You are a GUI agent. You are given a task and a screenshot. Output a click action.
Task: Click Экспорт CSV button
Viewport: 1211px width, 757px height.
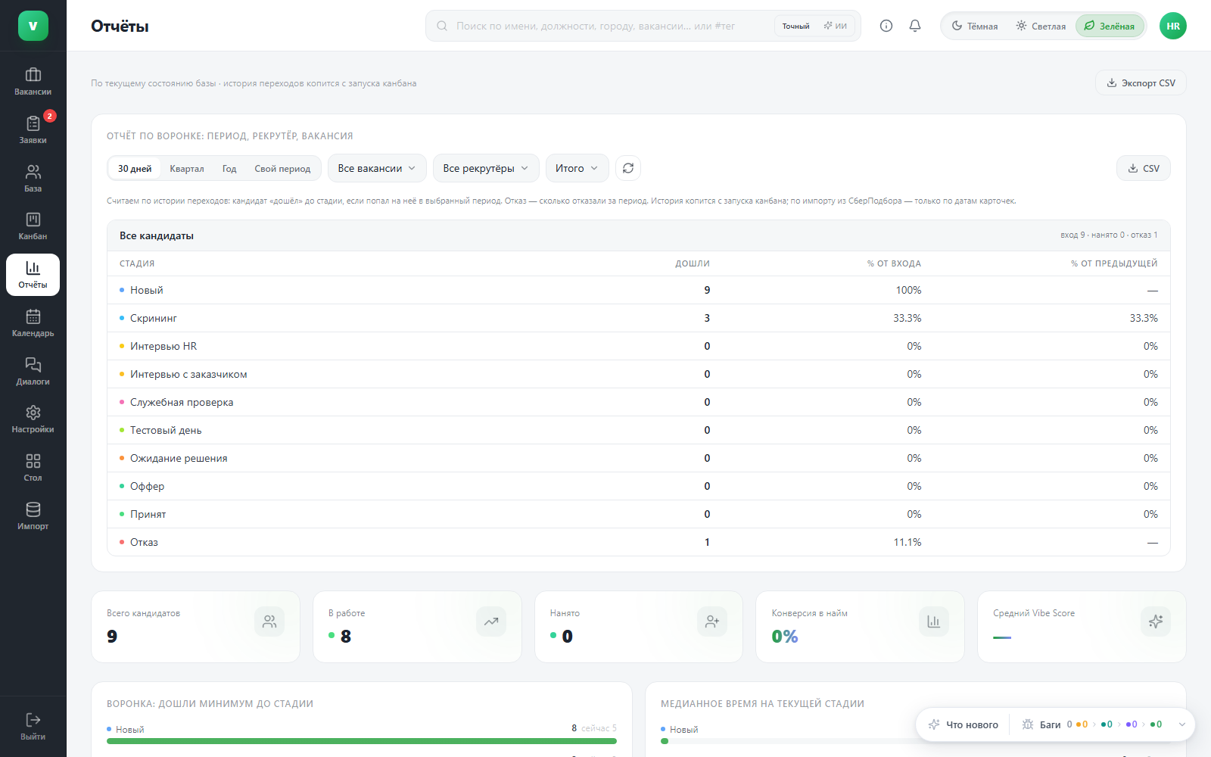[1141, 83]
